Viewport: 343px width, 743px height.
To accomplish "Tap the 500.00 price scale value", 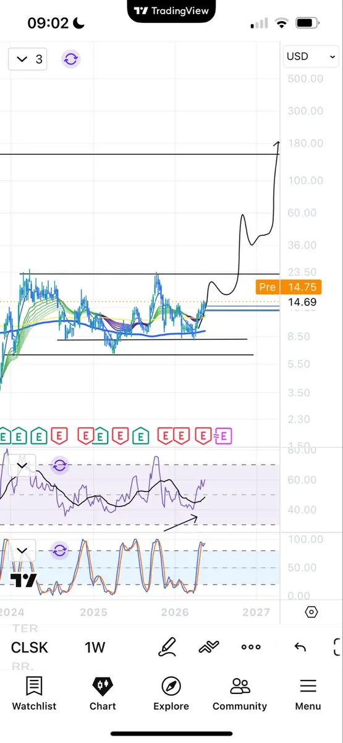I will [x=305, y=79].
